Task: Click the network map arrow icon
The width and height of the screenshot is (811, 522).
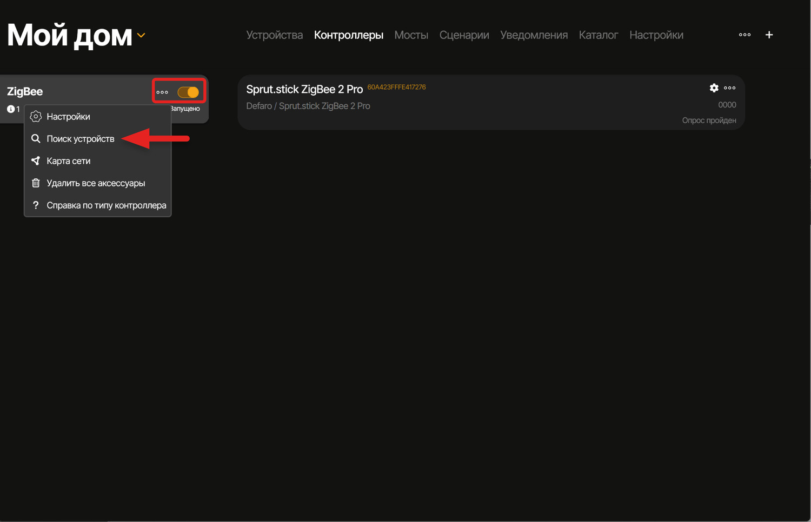Action: pos(36,161)
